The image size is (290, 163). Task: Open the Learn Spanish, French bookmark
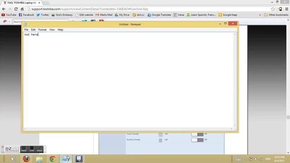pos(201,15)
